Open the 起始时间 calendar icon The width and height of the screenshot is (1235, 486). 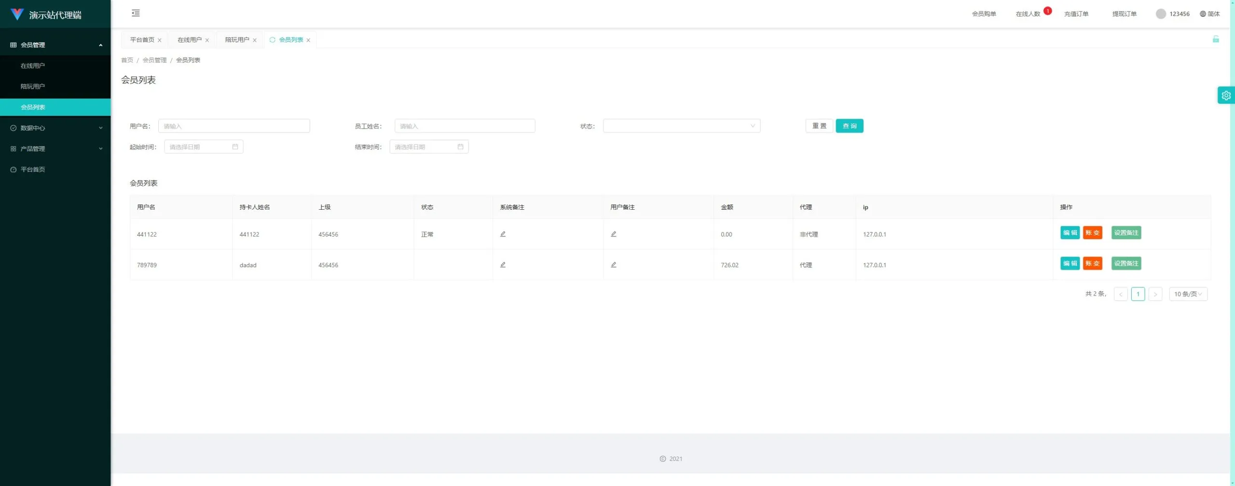tap(235, 147)
